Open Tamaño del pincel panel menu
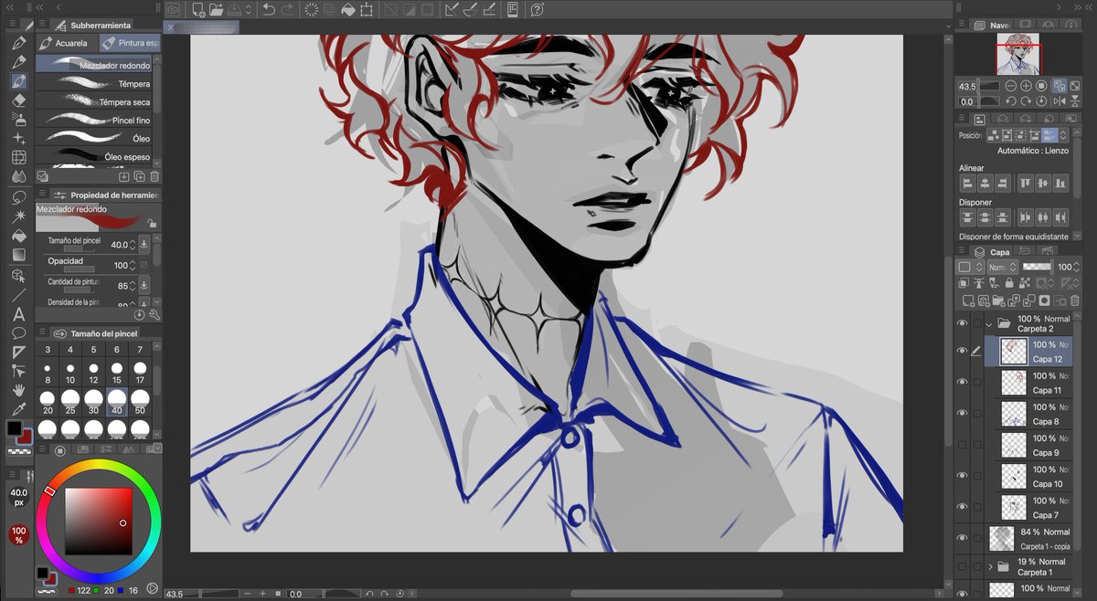This screenshot has width=1097, height=601. click(x=43, y=333)
